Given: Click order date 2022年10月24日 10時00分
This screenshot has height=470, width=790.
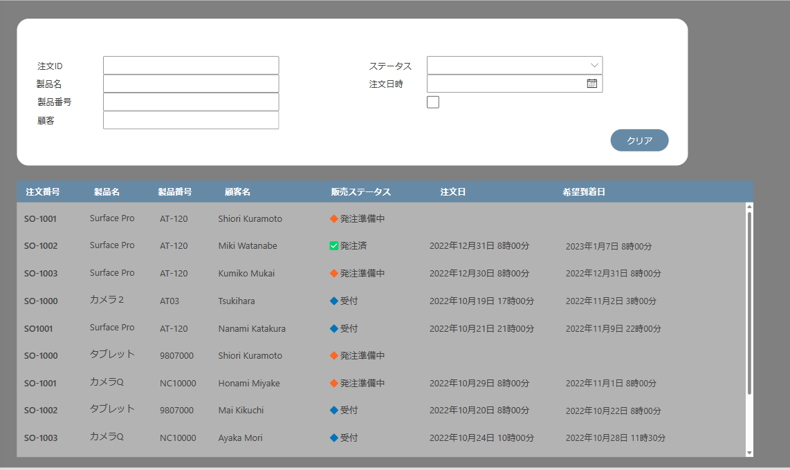Looking at the screenshot, I should pyautogui.click(x=481, y=438).
